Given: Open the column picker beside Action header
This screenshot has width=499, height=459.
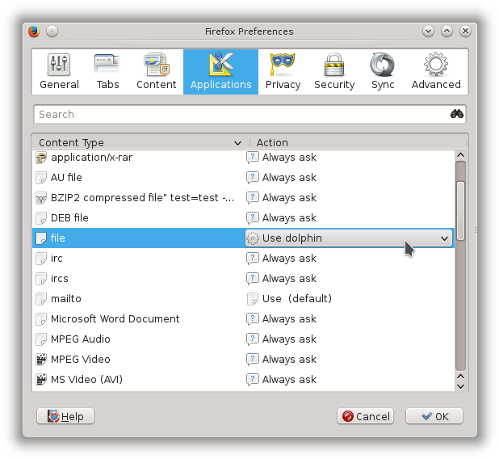Looking at the screenshot, I should (x=467, y=142).
